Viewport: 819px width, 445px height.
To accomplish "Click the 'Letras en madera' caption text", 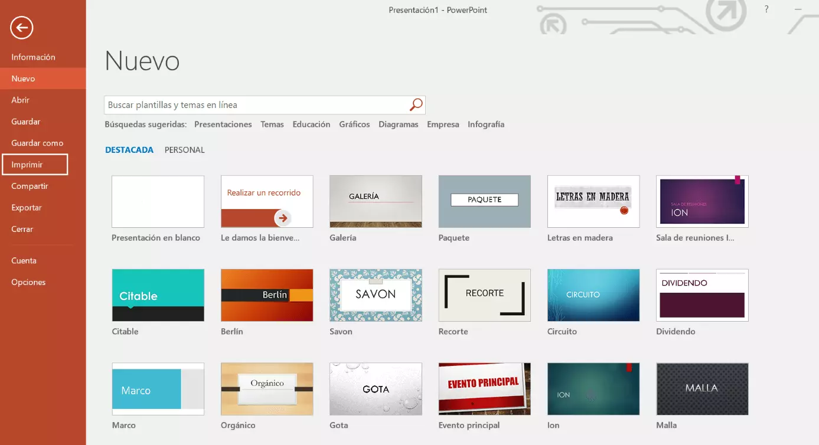I will point(580,238).
